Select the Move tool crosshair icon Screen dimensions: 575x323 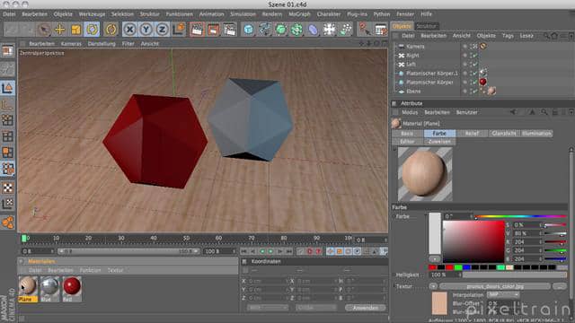click(60, 30)
